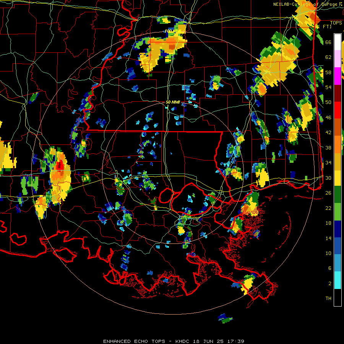Click the 34 value on the legend

(x=328, y=163)
